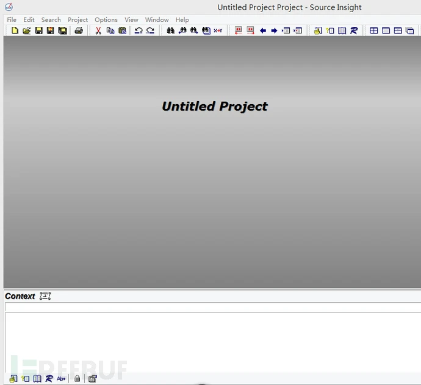Click the book icon in Context window toolbar
This screenshot has height=385, width=421.
(x=37, y=378)
